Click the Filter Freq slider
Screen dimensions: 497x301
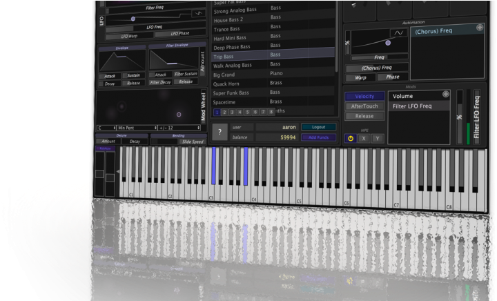[155, 8]
